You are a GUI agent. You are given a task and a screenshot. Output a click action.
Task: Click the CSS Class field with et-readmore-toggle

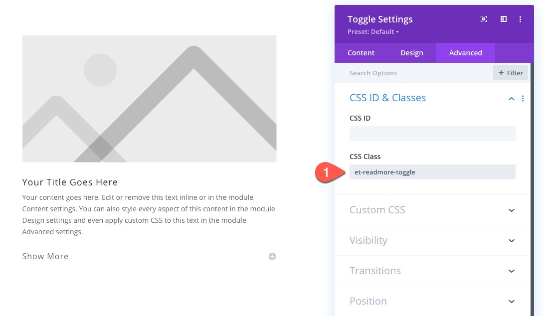[x=432, y=172]
